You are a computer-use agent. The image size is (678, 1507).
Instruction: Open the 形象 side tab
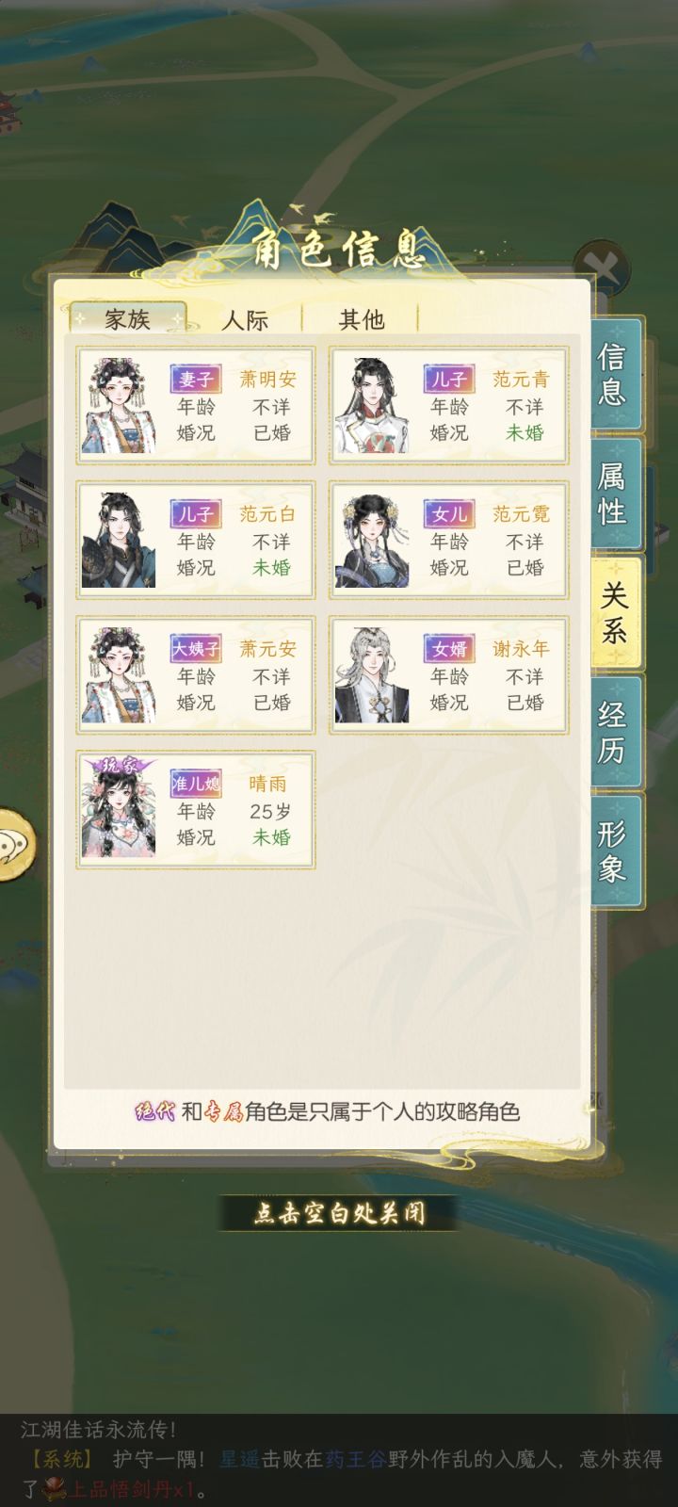click(616, 851)
